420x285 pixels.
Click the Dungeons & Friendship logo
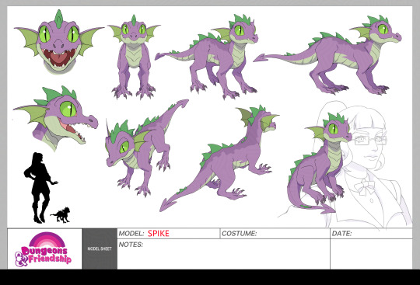click(x=43, y=249)
